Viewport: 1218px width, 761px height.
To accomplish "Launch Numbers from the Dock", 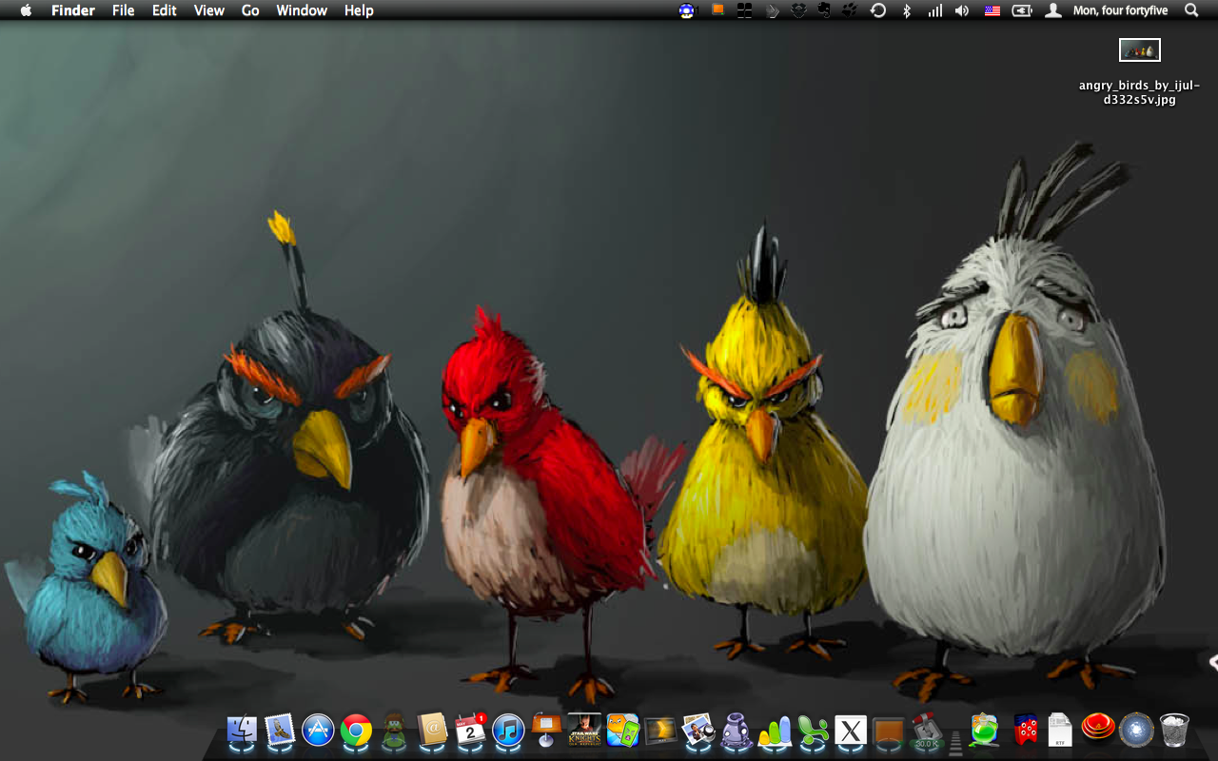I will (775, 730).
